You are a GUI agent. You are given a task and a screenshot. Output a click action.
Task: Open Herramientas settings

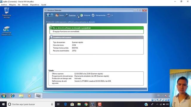tap(99, 15)
